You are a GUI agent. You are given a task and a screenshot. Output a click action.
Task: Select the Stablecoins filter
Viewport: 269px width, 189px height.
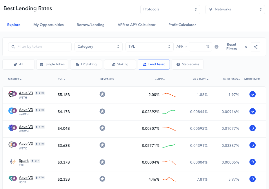click(188, 64)
